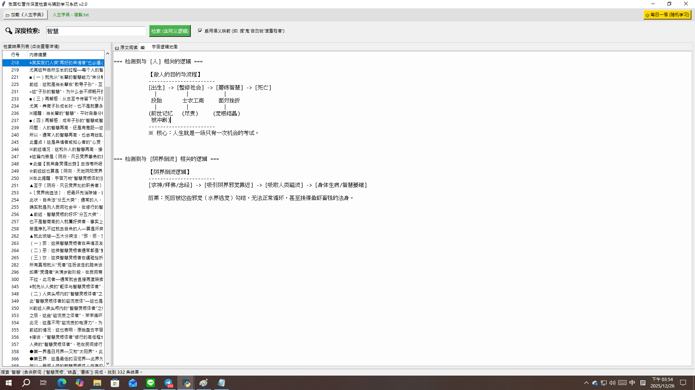This screenshot has width=695, height=390.
Task: Switch to the 宇宙逻辑地图 tab
Action: click(x=164, y=47)
